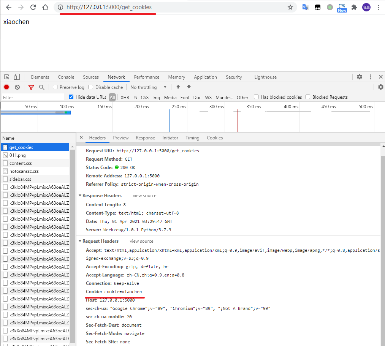Image resolution: width=385 pixels, height=346 pixels.
Task: Filter requests by WS
Action: point(208,98)
